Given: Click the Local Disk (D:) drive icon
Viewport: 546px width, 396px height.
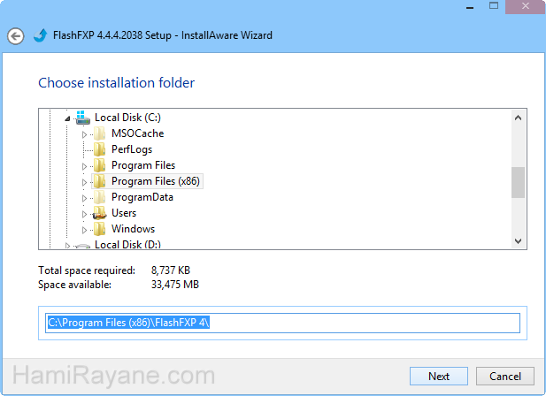Looking at the screenshot, I should pyautogui.click(x=83, y=246).
